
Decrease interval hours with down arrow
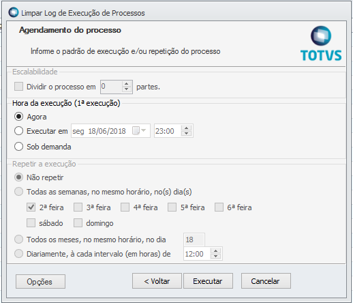click(x=215, y=257)
